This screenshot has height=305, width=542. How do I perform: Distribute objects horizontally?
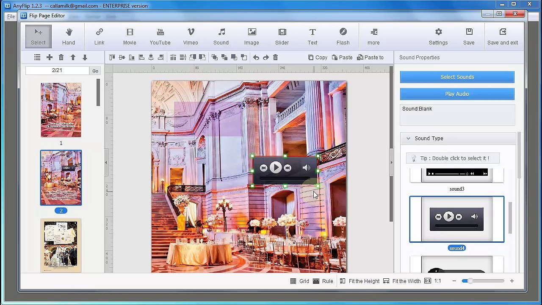coord(173,57)
